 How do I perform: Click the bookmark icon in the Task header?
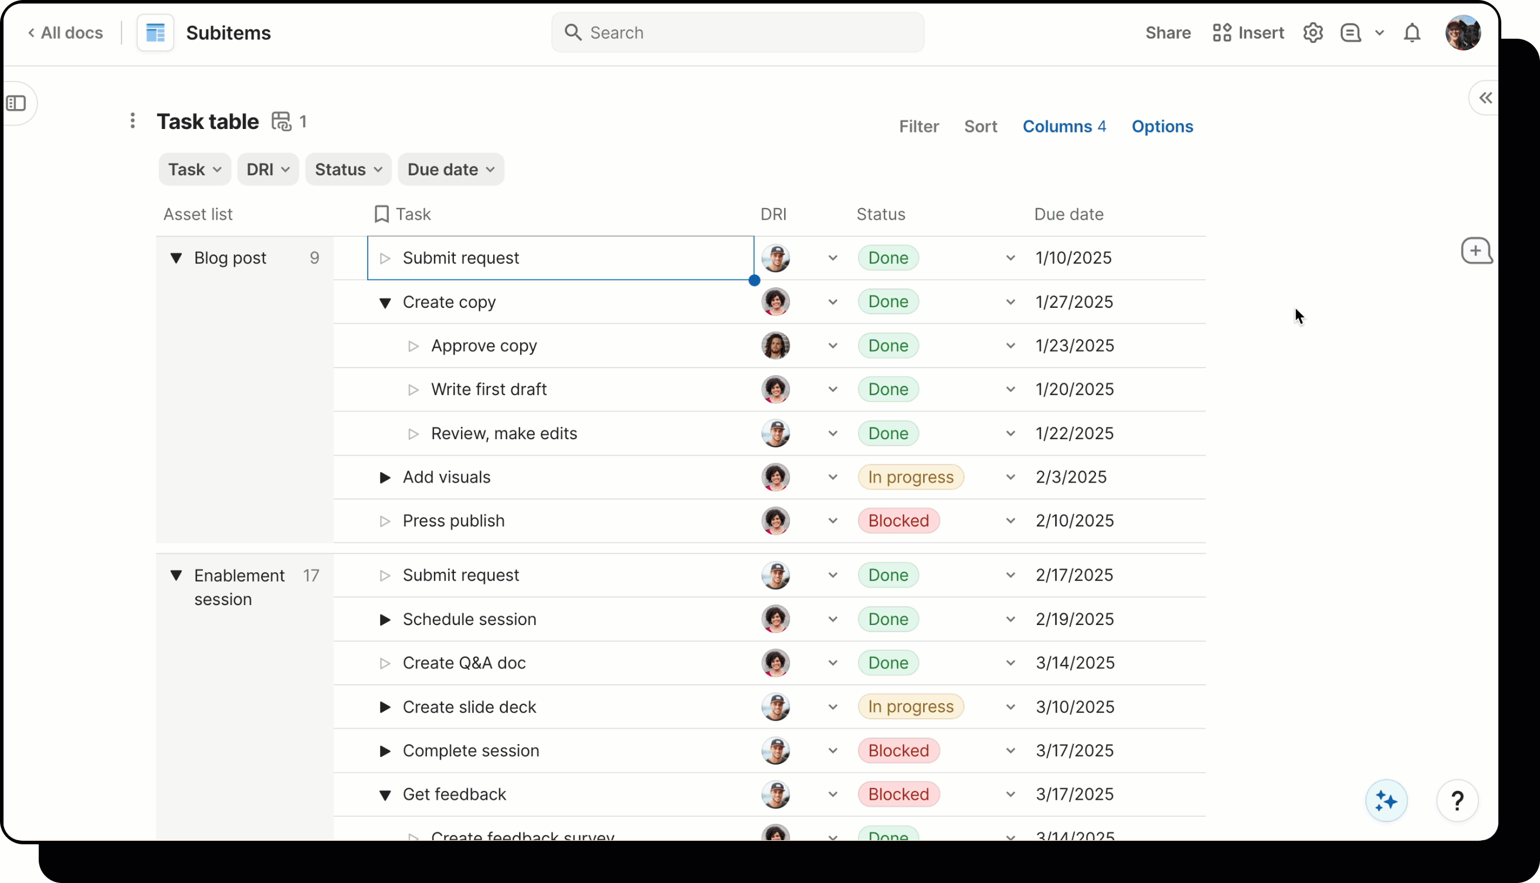381,214
